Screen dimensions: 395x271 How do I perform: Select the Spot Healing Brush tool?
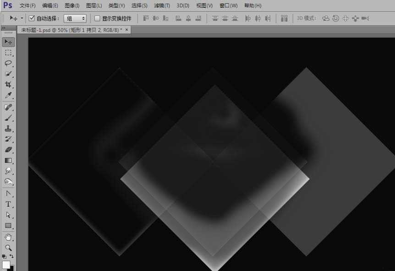(x=8, y=108)
